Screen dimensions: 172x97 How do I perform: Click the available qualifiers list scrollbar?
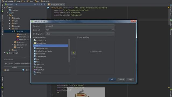click(69, 51)
